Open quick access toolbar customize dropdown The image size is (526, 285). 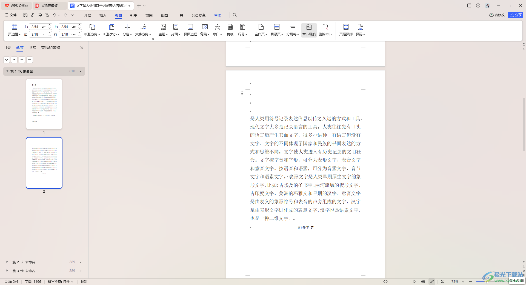click(x=73, y=15)
